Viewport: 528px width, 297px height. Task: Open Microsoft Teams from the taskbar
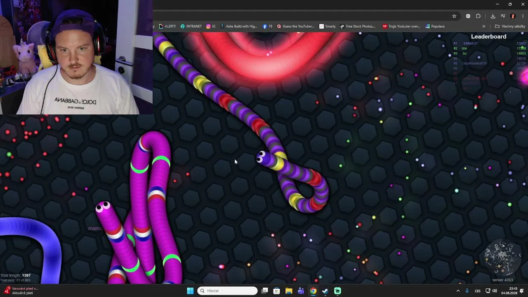click(x=301, y=291)
